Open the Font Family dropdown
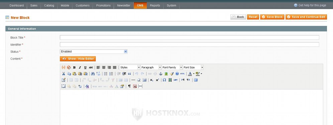The width and height of the screenshot is (333, 125). pyautogui.click(x=172, y=68)
